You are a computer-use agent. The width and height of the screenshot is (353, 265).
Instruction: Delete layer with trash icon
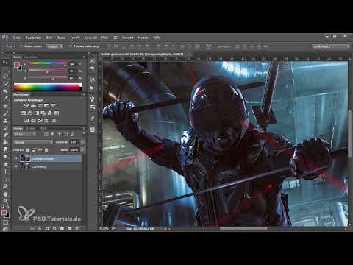[x=76, y=228]
